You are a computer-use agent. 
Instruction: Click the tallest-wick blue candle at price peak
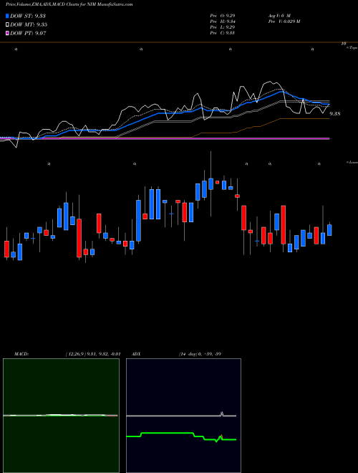pos(211,183)
